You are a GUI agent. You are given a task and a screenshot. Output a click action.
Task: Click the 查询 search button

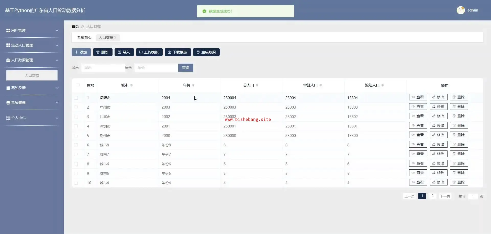[x=185, y=68]
